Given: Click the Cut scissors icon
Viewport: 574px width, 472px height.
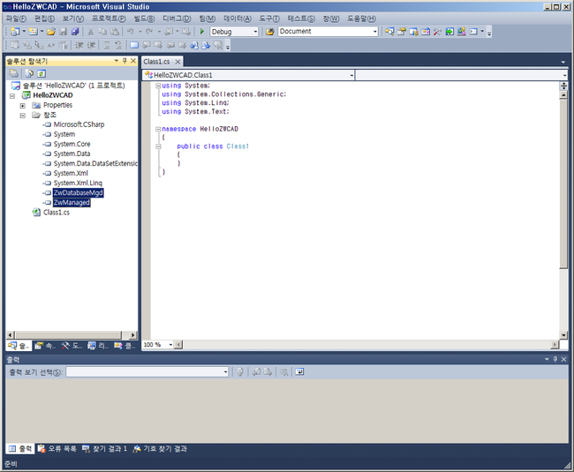Looking at the screenshot, I should point(90,32).
